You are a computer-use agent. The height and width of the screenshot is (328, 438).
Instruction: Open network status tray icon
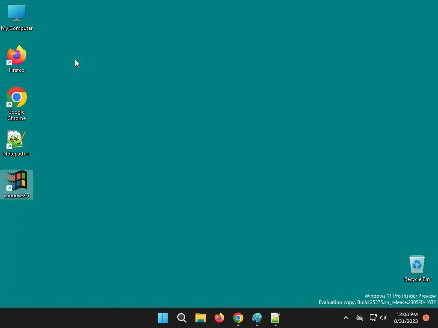[x=373, y=318]
